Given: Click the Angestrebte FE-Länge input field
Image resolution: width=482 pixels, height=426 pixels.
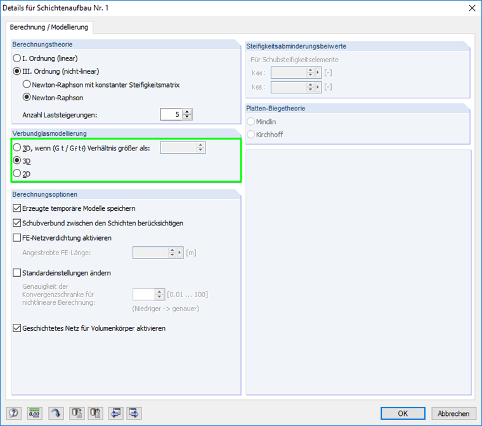Looking at the screenshot, I should coord(151,253).
